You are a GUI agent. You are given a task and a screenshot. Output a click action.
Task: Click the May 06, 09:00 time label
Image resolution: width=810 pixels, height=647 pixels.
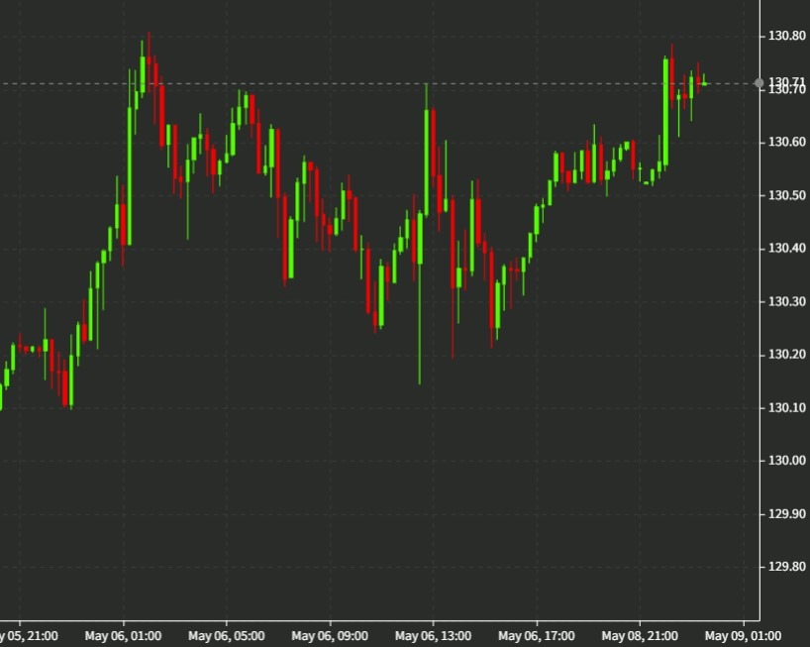(330, 636)
